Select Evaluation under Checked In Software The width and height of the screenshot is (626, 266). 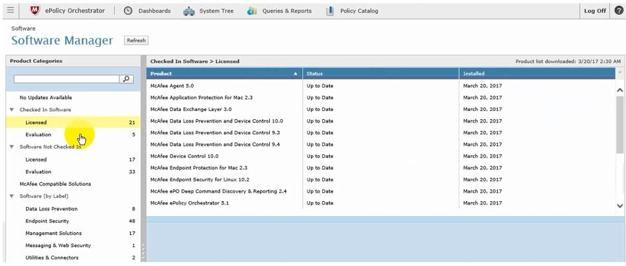[38, 135]
